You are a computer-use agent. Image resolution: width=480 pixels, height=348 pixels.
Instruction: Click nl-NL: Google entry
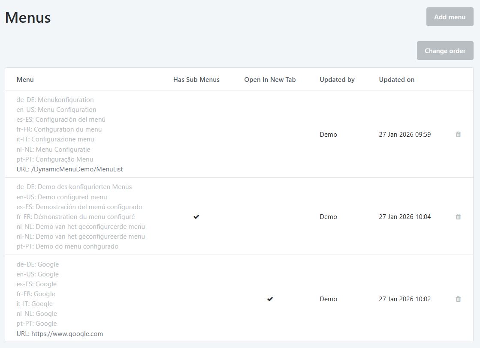click(x=37, y=313)
